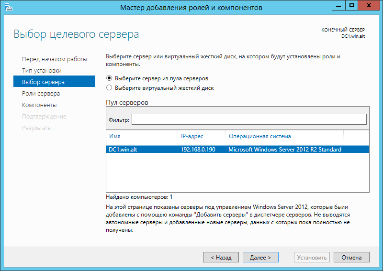Go to 'Перед началом работы' step

click(x=54, y=59)
